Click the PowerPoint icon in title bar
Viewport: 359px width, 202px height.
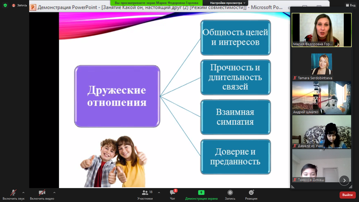[x=33, y=7]
